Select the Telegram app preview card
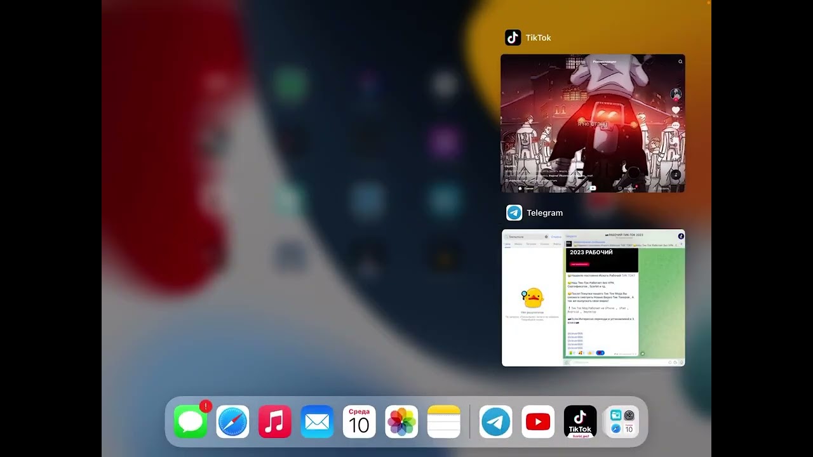 (x=593, y=298)
